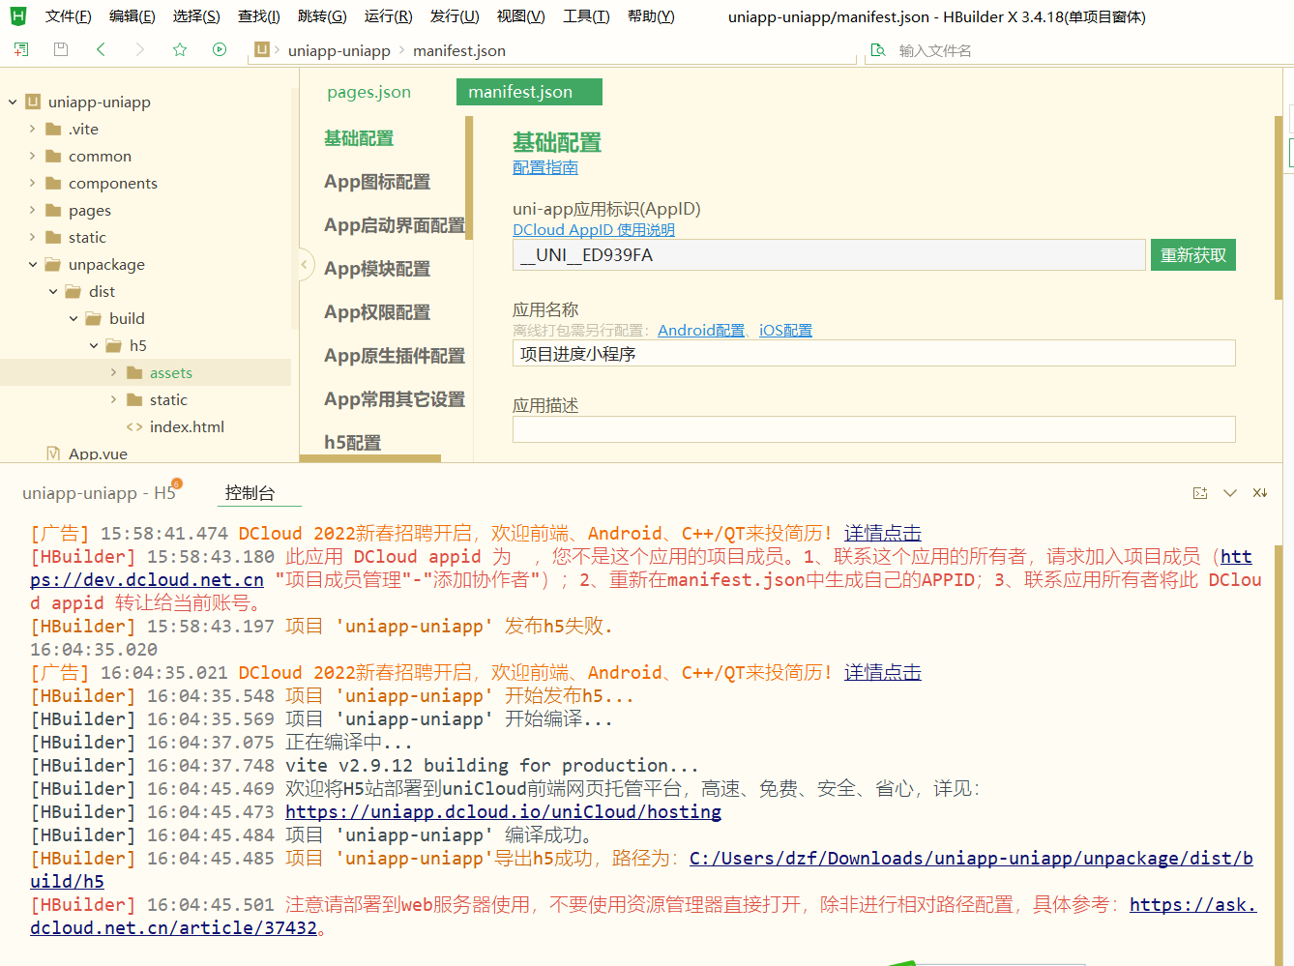Open the 视图(V) menu

pyautogui.click(x=521, y=16)
